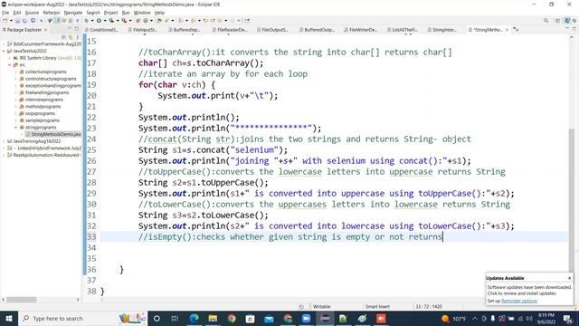
Task: Click the Reminder options link
Action: click(x=519, y=301)
